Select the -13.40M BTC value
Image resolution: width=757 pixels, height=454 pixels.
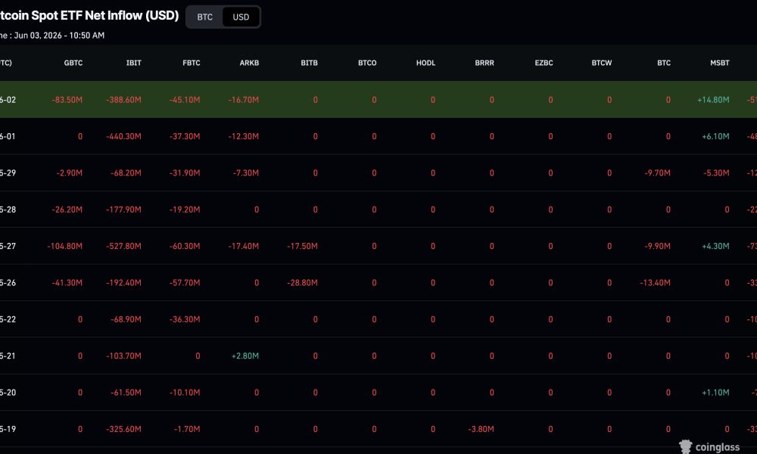(655, 283)
